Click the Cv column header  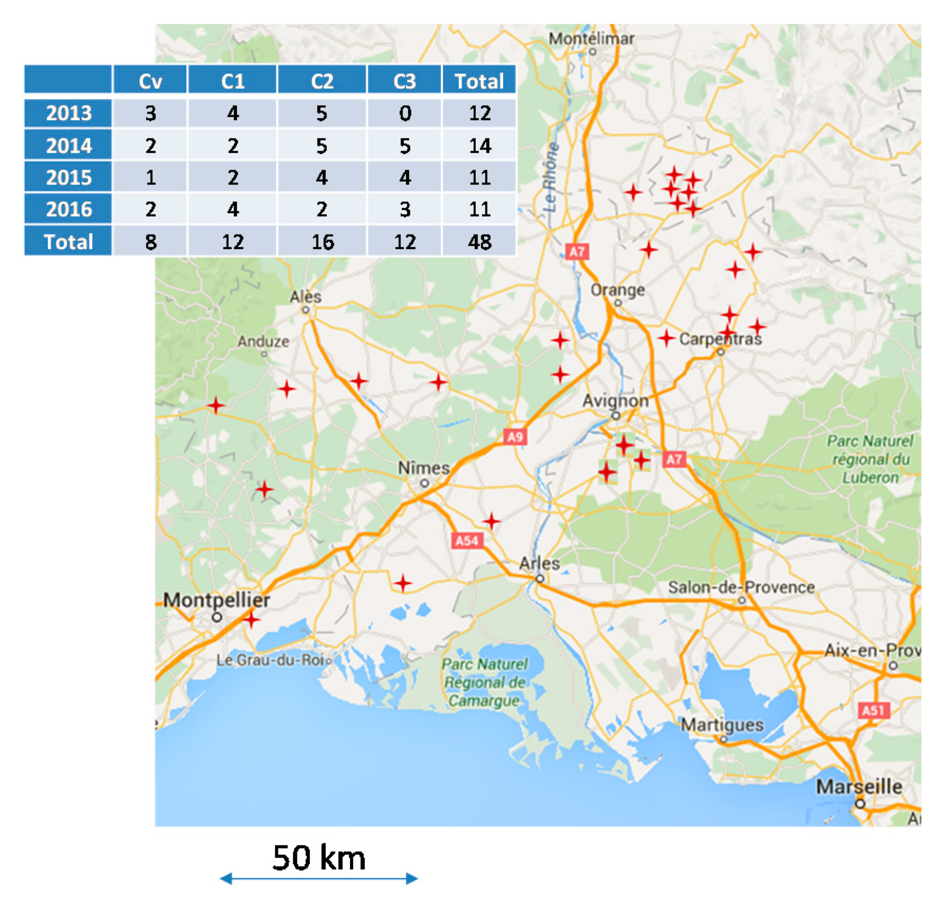click(150, 81)
